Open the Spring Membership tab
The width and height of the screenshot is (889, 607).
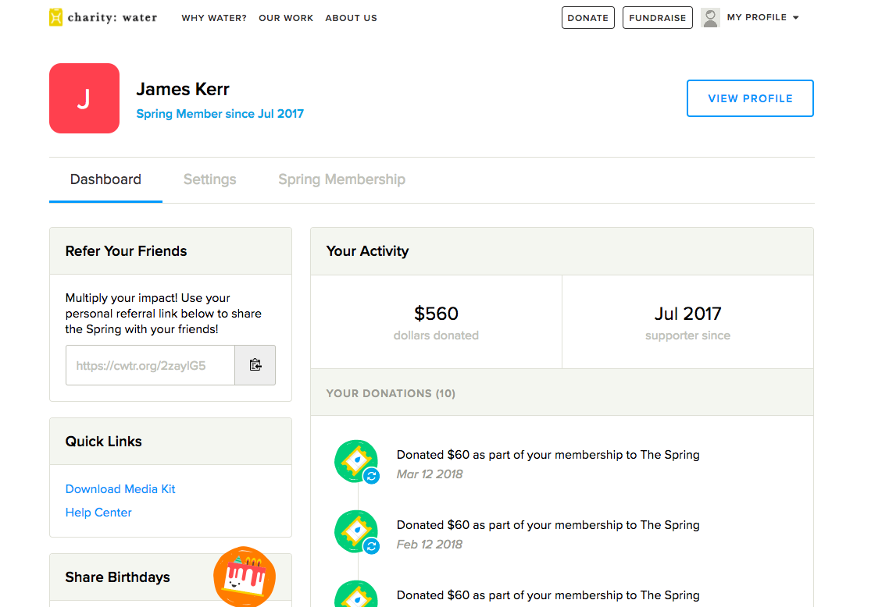pyautogui.click(x=342, y=179)
